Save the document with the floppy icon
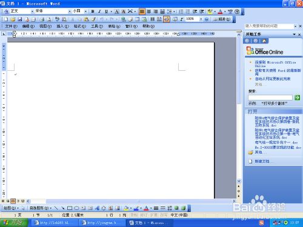Image resolution: width=303 pixels, height=227 pixels. 20,19
